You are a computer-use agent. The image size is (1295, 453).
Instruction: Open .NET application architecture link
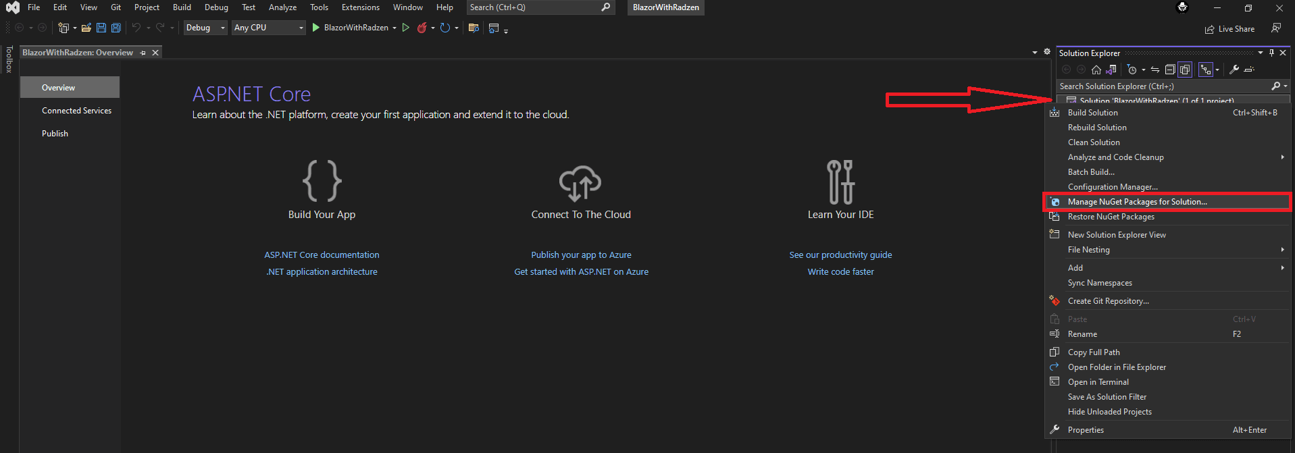[322, 272]
